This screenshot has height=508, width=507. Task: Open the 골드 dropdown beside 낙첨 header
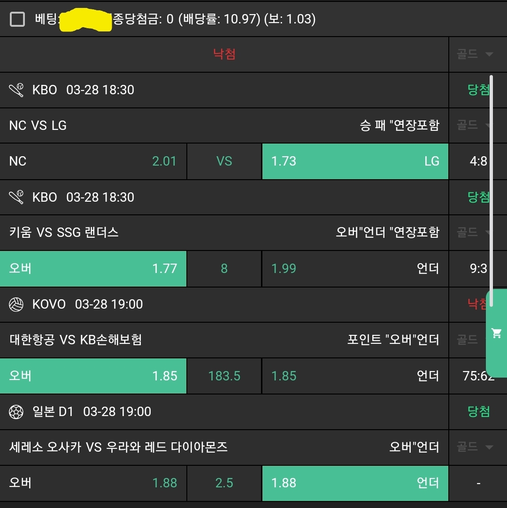tap(475, 54)
